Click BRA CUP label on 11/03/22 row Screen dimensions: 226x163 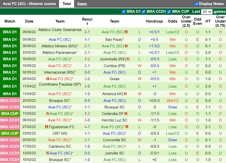coord(10,114)
